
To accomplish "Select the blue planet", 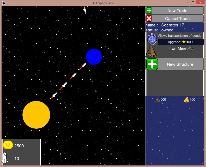I will (x=94, y=57).
